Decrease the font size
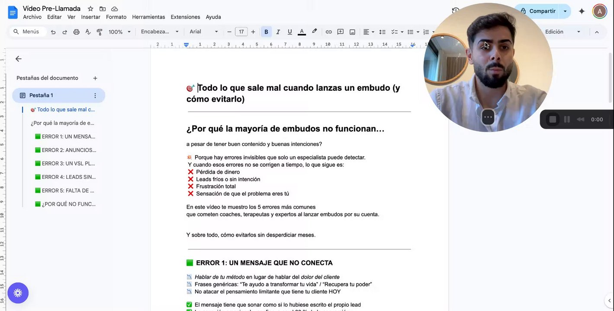Image resolution: width=614 pixels, height=311 pixels. (x=229, y=32)
